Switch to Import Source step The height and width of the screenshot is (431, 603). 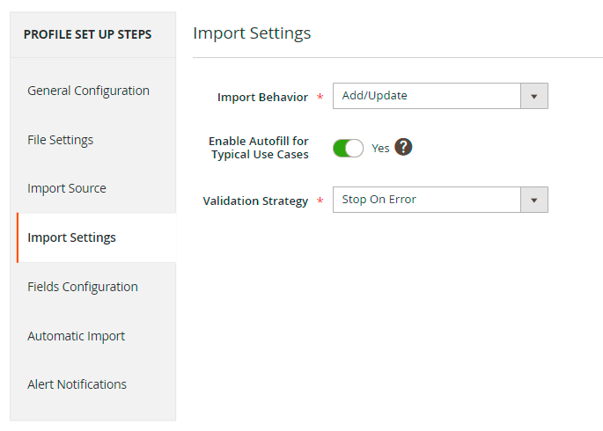[67, 188]
